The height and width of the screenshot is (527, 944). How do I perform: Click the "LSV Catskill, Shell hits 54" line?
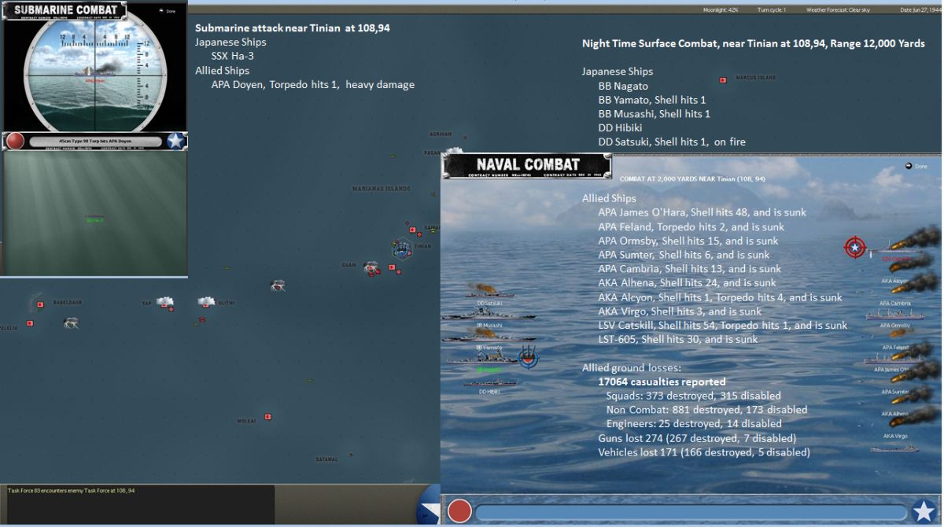722,326
